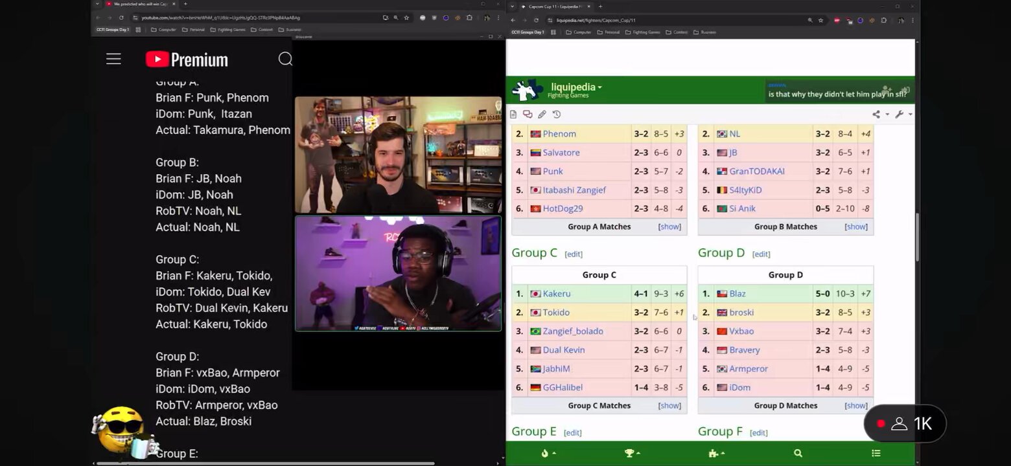The width and height of the screenshot is (1011, 466).
Task: Select the purple-room webcam video feed
Action: (x=398, y=274)
